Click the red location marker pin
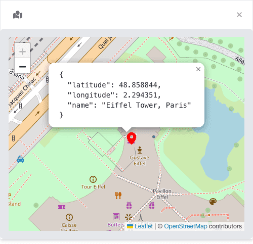 (x=132, y=138)
